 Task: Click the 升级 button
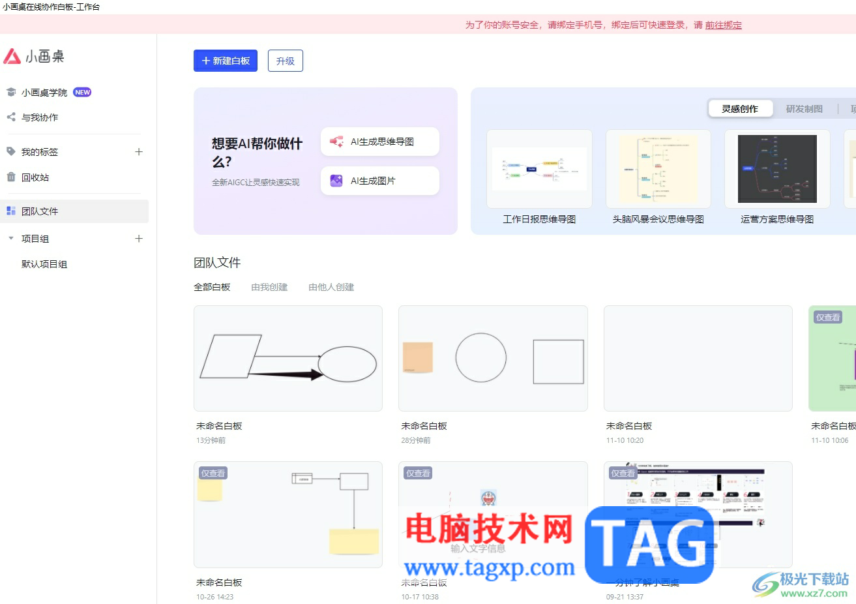(286, 61)
